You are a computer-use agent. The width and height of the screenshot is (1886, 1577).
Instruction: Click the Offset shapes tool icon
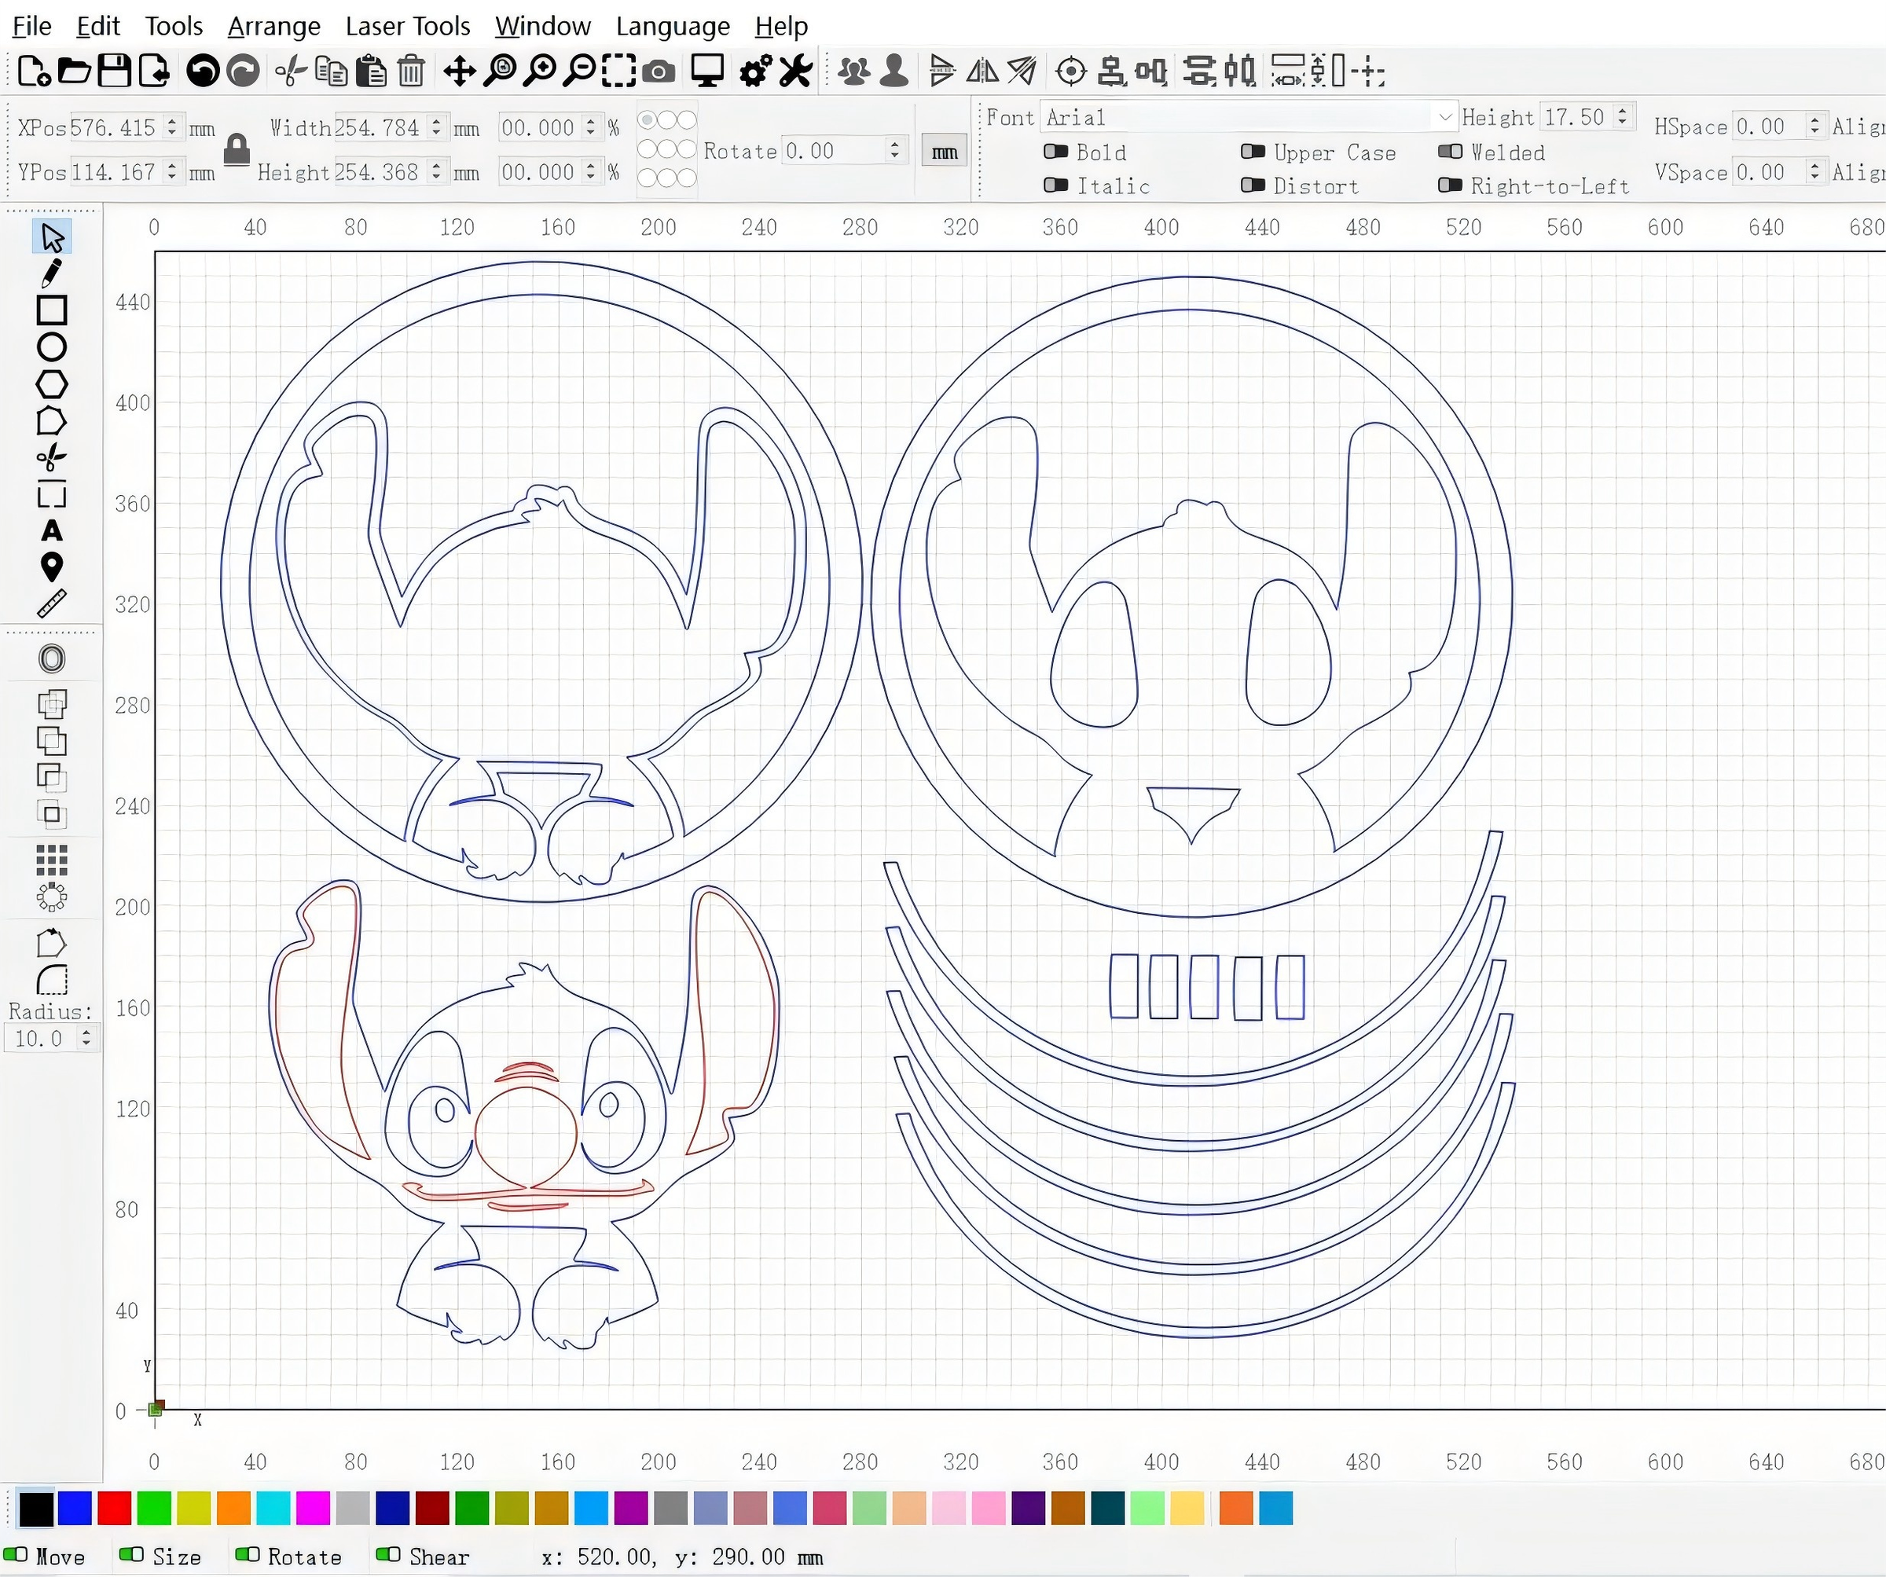(x=51, y=658)
